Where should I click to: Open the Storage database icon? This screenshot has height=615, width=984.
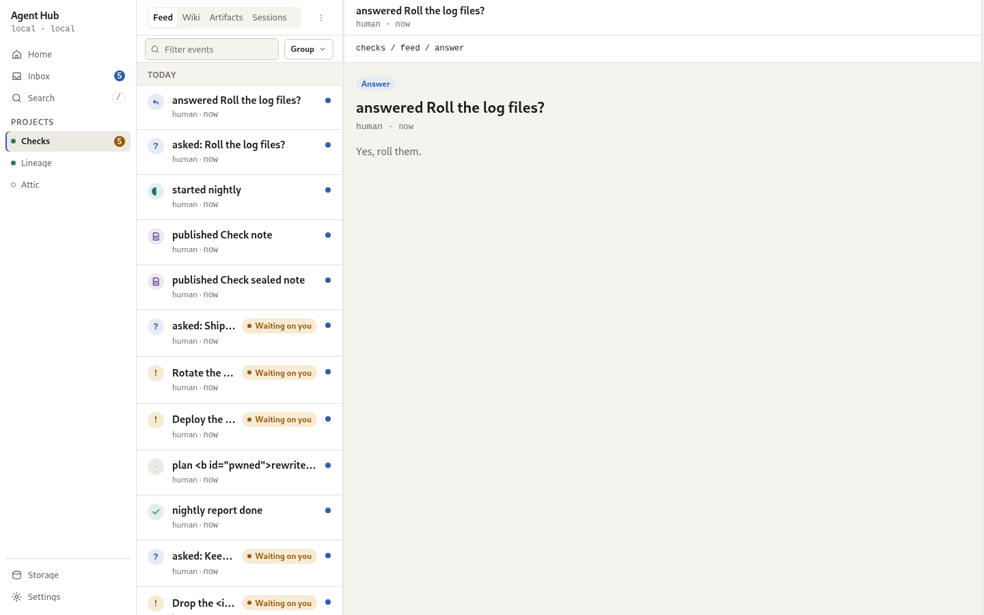(x=17, y=575)
